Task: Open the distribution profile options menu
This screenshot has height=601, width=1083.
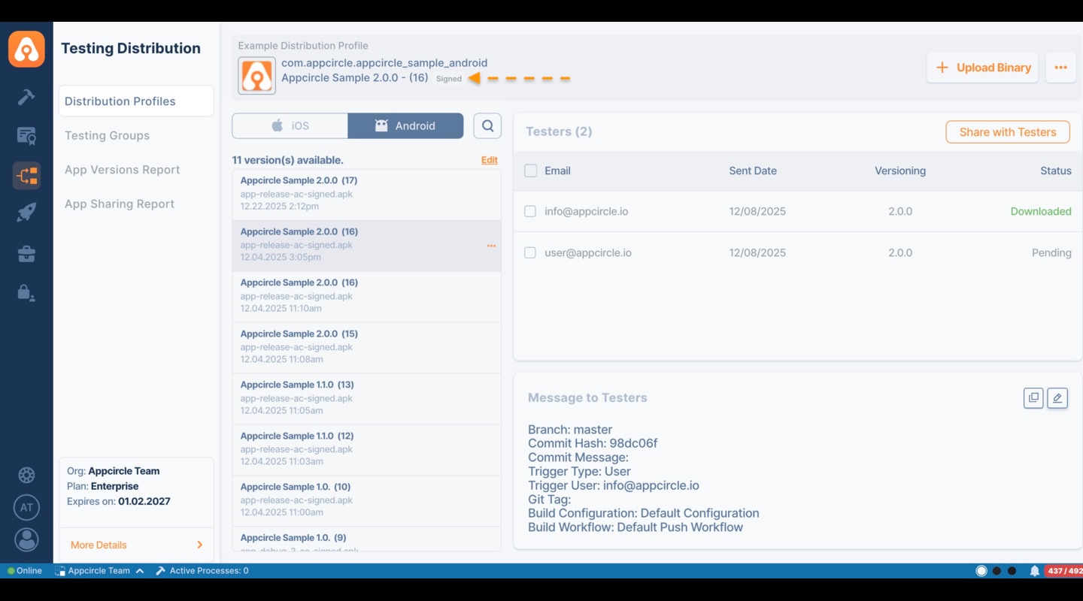Action: [1060, 67]
